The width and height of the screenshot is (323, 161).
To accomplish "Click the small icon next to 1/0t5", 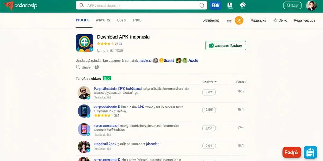I will (111, 50).
